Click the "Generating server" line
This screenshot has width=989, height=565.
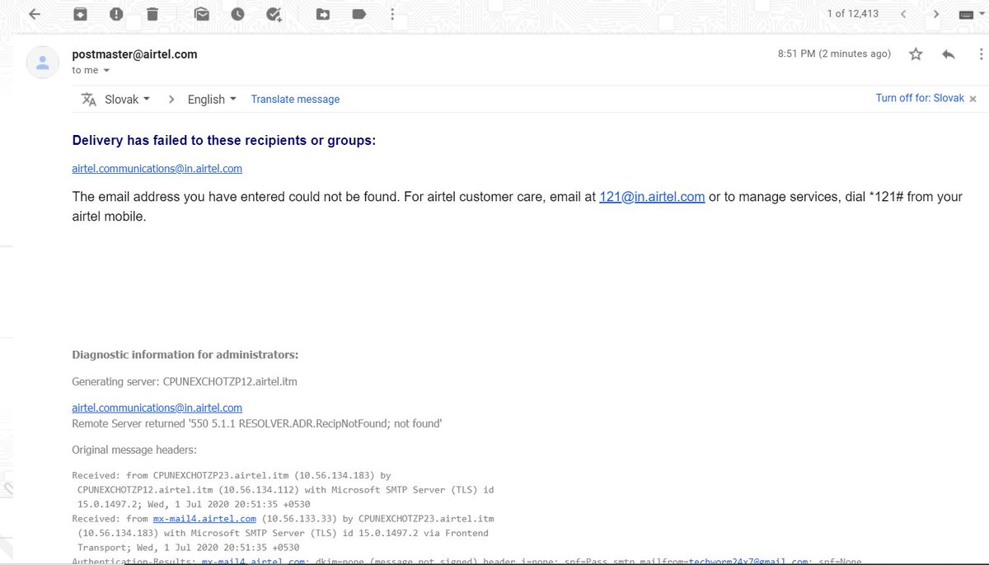185,382
